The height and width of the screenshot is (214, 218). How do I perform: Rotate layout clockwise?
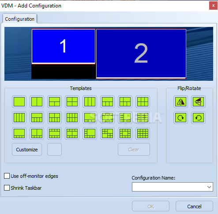tap(180, 117)
